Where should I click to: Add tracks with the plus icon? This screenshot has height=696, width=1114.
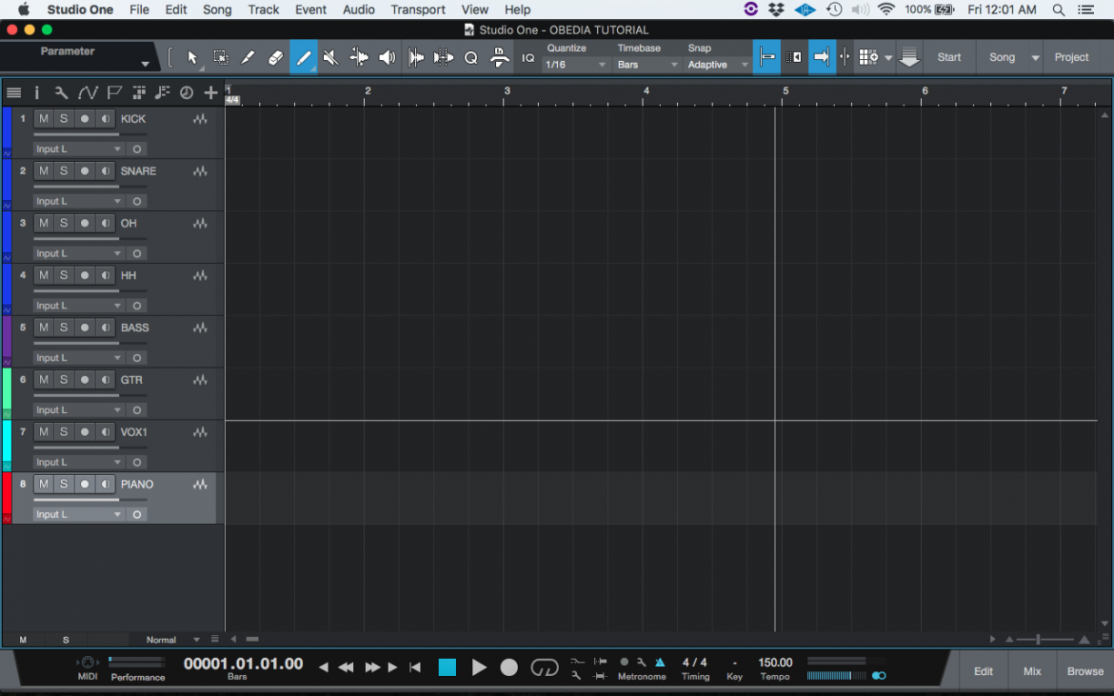point(210,92)
